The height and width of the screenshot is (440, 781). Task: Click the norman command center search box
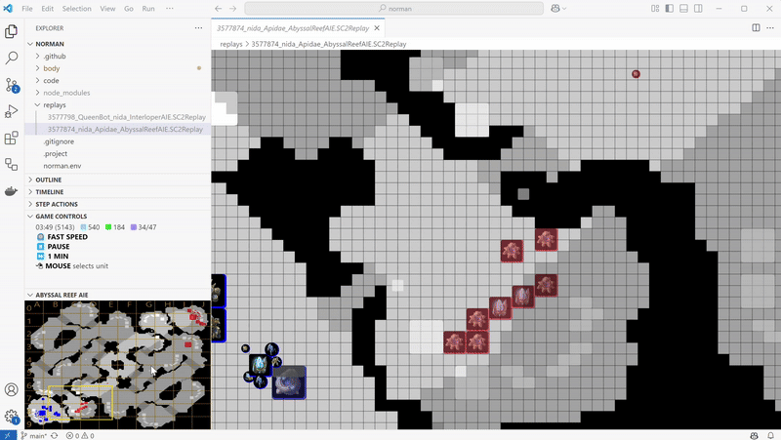click(393, 9)
